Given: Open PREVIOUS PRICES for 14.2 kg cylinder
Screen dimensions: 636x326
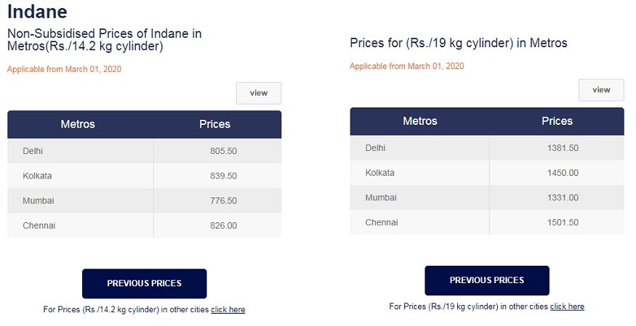Looking at the screenshot, I should click(x=145, y=283).
